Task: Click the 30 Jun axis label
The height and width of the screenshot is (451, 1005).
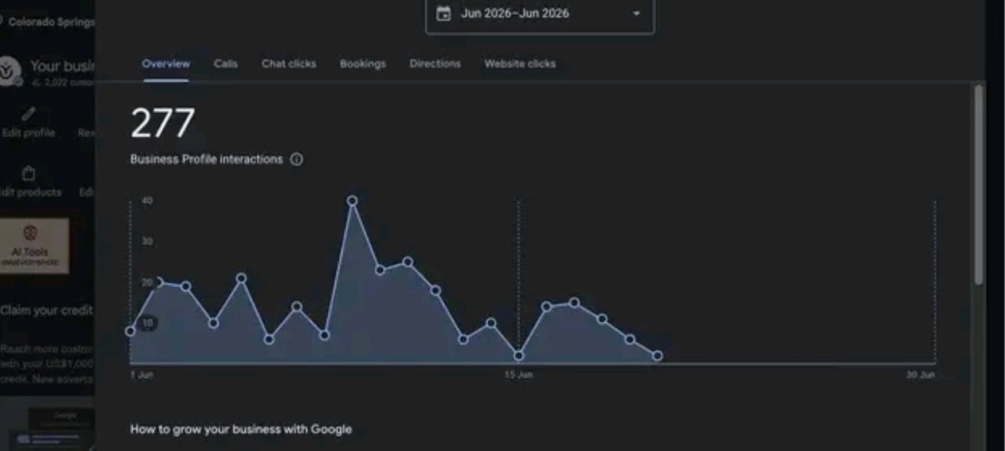Action: [x=921, y=375]
